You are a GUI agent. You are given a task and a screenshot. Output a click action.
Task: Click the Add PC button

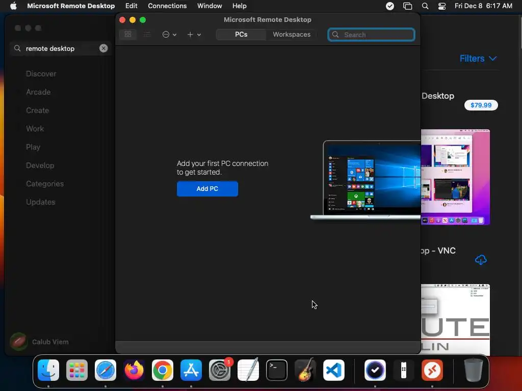click(207, 189)
